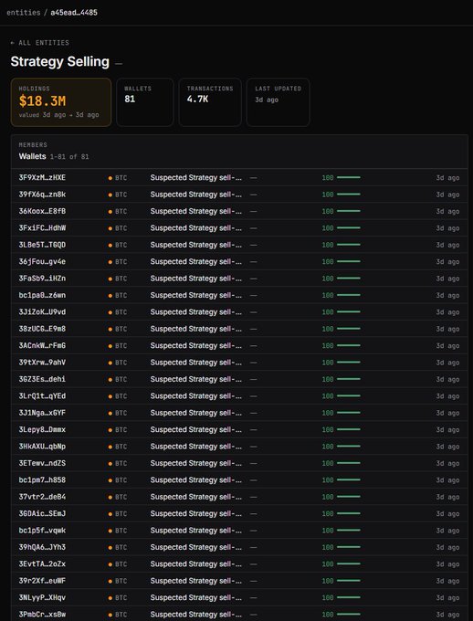Click BTC dot icon in bc1pa8…z6wn row
The width and height of the screenshot is (473, 621).
tap(110, 296)
